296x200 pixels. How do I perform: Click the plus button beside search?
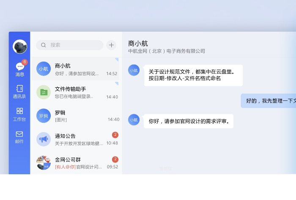[x=111, y=45]
